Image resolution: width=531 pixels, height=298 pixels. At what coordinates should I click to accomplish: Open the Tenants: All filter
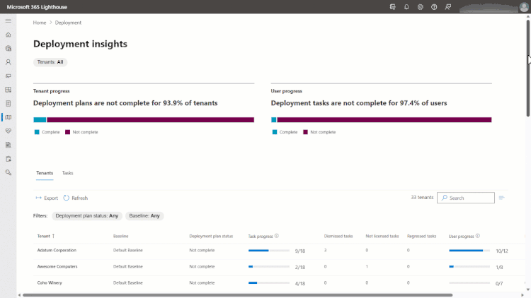pyautogui.click(x=50, y=62)
